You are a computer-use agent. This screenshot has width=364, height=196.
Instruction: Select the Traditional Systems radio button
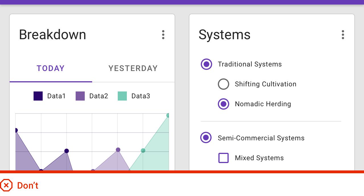coord(206,64)
